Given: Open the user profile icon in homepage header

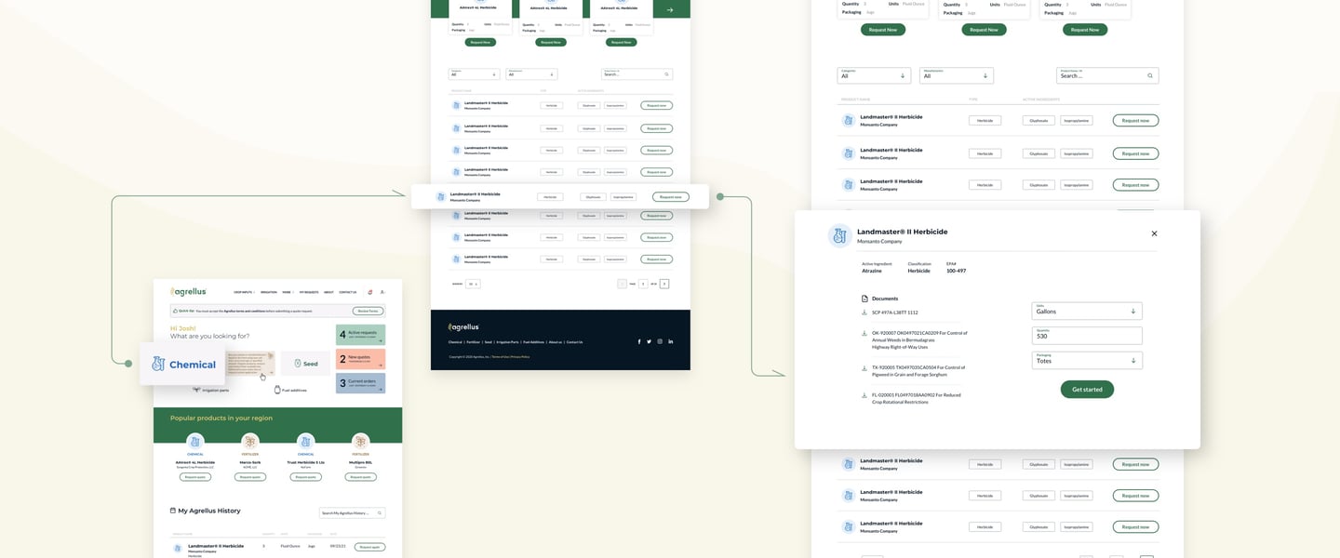Looking at the screenshot, I should (x=382, y=292).
